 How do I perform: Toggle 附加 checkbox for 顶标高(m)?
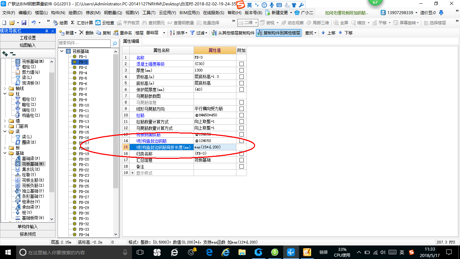241,77
